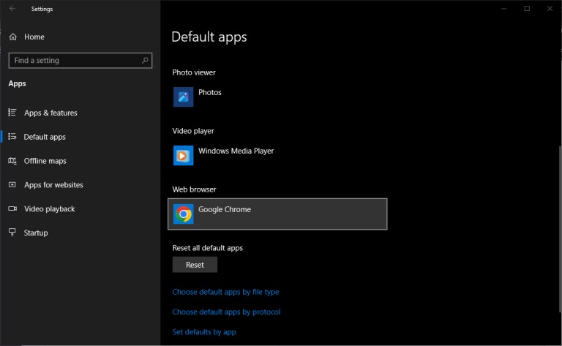Change Google Chrome default web browser
The width and height of the screenshot is (562, 346).
(277, 214)
